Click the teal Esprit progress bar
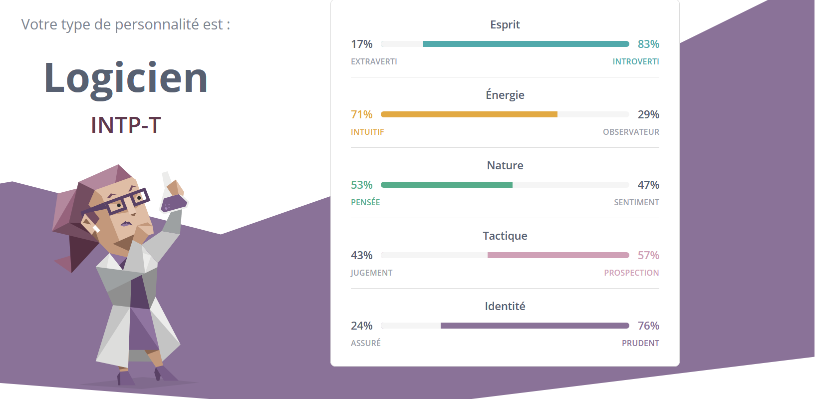 point(526,44)
